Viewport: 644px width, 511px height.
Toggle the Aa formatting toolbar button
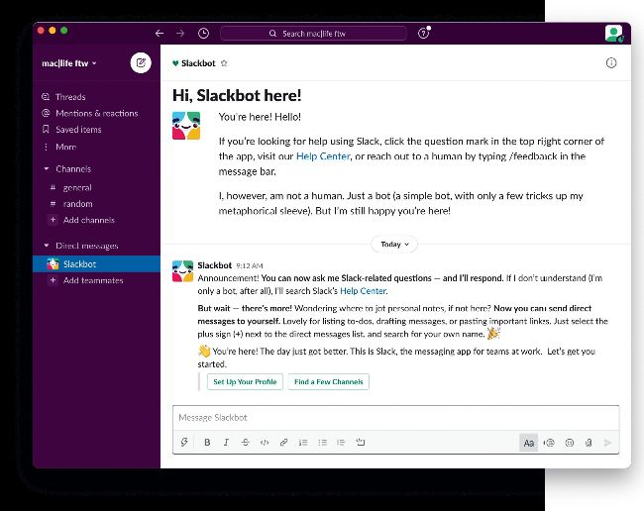(529, 443)
